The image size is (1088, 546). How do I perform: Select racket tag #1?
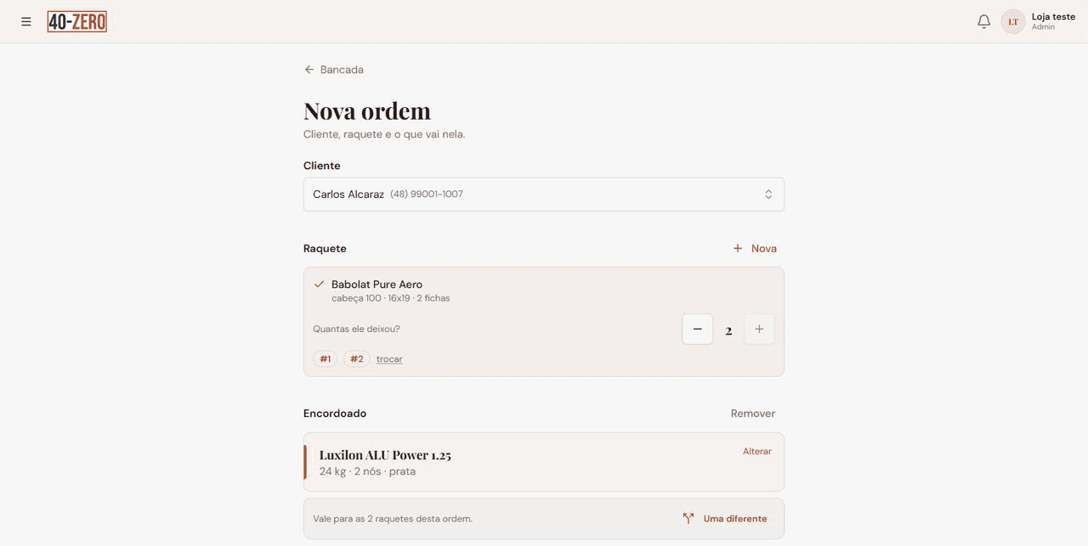click(x=326, y=359)
